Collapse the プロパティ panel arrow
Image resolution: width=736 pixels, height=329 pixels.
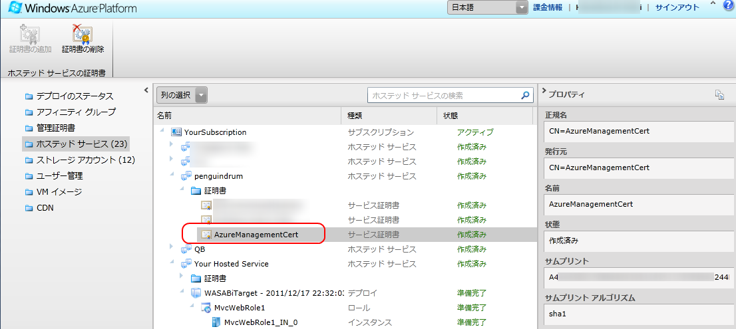pyautogui.click(x=544, y=90)
